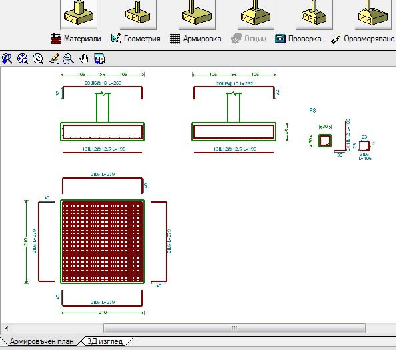Select the zoom window tool

tap(68, 59)
